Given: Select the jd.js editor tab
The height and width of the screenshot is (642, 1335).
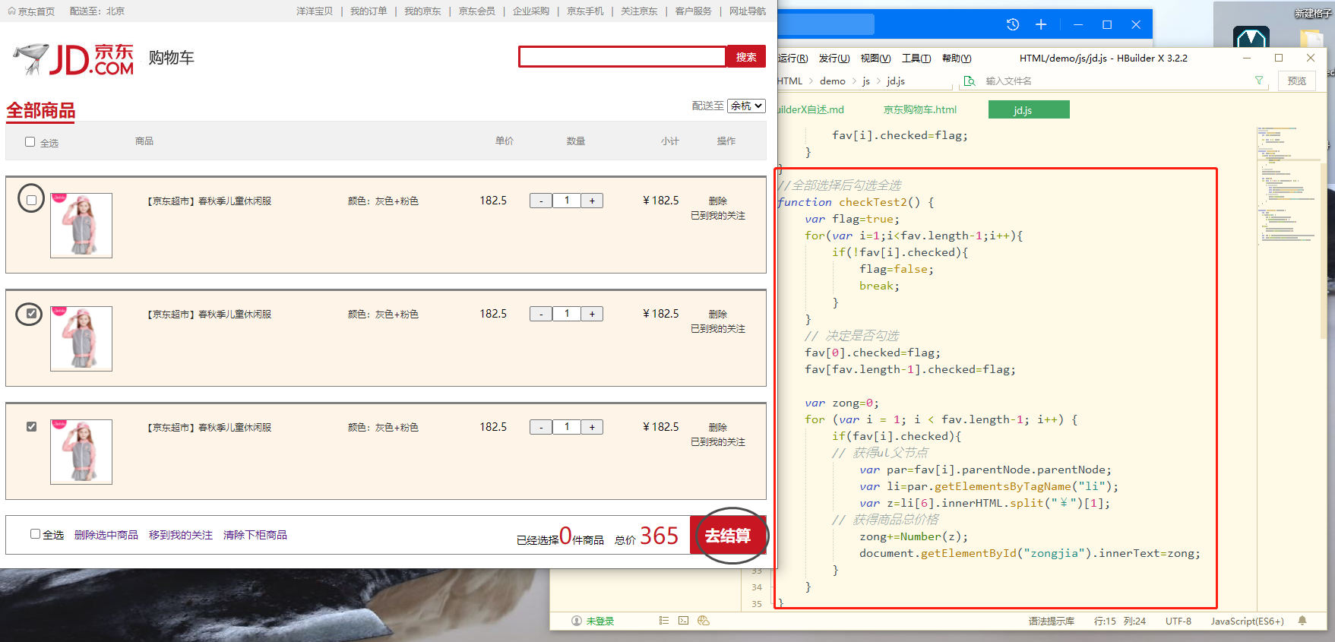Looking at the screenshot, I should tap(1029, 109).
